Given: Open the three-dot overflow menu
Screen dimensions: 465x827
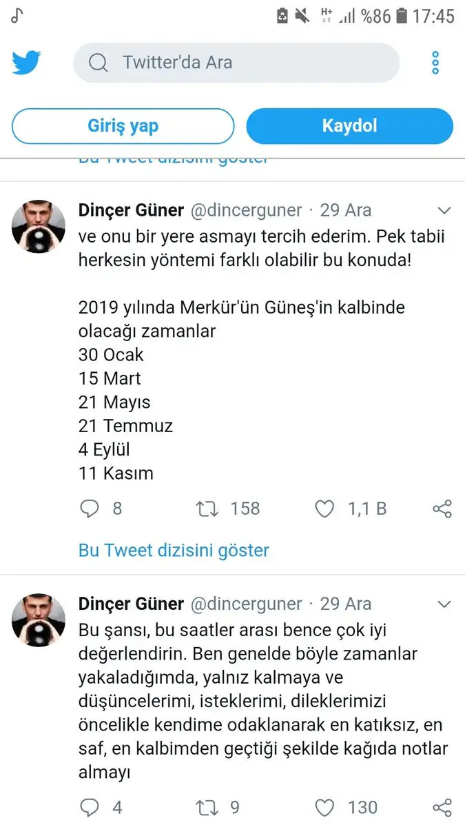Looking at the screenshot, I should pos(435,63).
